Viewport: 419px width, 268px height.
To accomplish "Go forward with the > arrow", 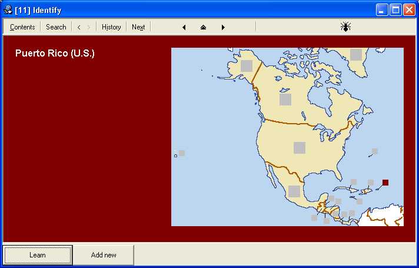I will tap(88, 27).
